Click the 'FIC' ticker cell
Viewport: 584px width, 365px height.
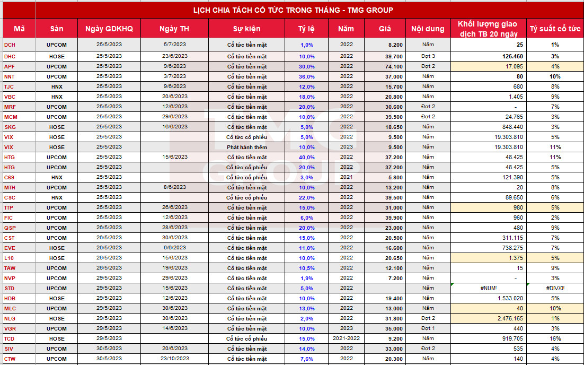[20, 218]
